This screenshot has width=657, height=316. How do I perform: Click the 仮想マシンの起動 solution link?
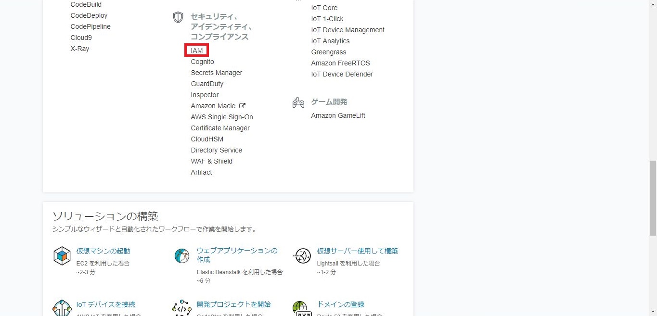pos(103,251)
